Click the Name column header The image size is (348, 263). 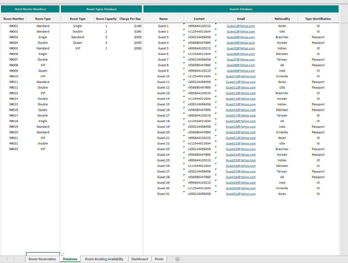click(163, 19)
